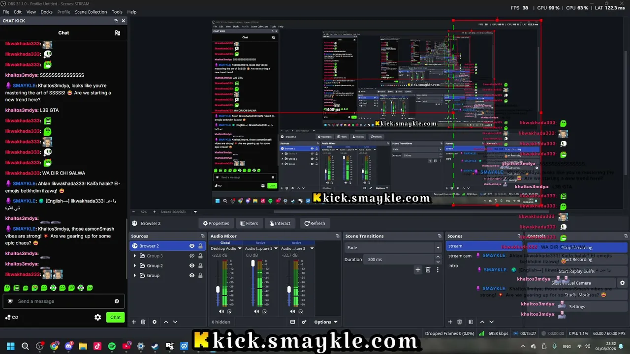Toggle monitoring headphone icon for Desktop Audio
Screen dimensions: 630x354
(229, 311)
